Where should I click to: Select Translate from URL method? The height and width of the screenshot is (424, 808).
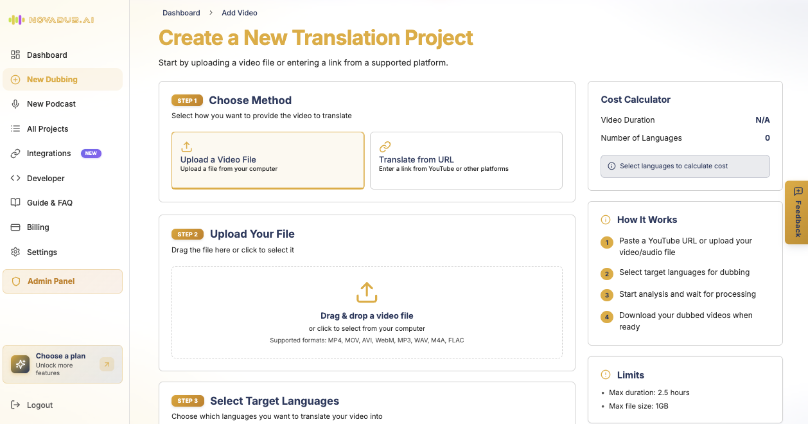click(x=466, y=161)
